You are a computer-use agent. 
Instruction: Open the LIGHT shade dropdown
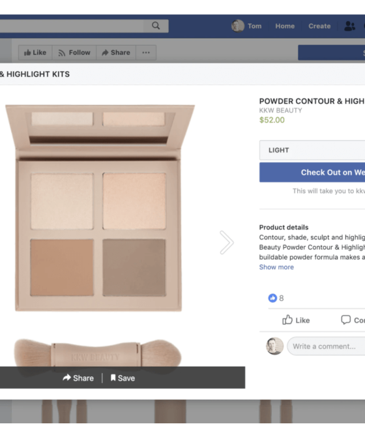click(x=312, y=150)
